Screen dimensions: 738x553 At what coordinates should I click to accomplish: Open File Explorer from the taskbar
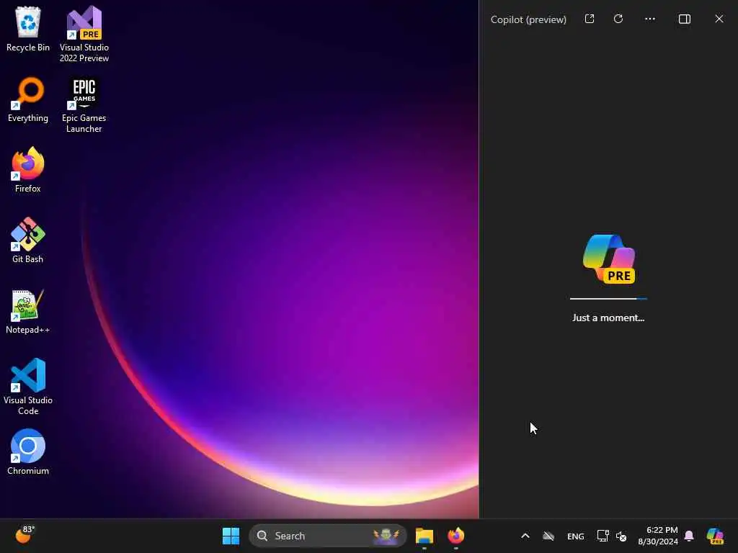pyautogui.click(x=424, y=536)
